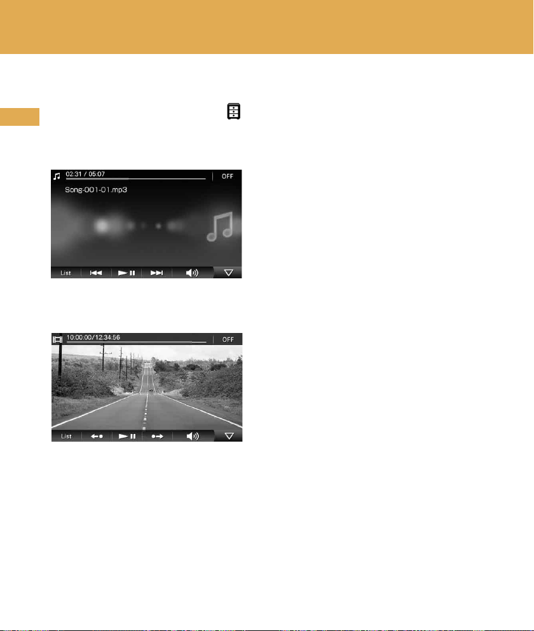The height and width of the screenshot is (631, 534).
Task: Open the cabinet drawer icon near page top
Action: 233,111
